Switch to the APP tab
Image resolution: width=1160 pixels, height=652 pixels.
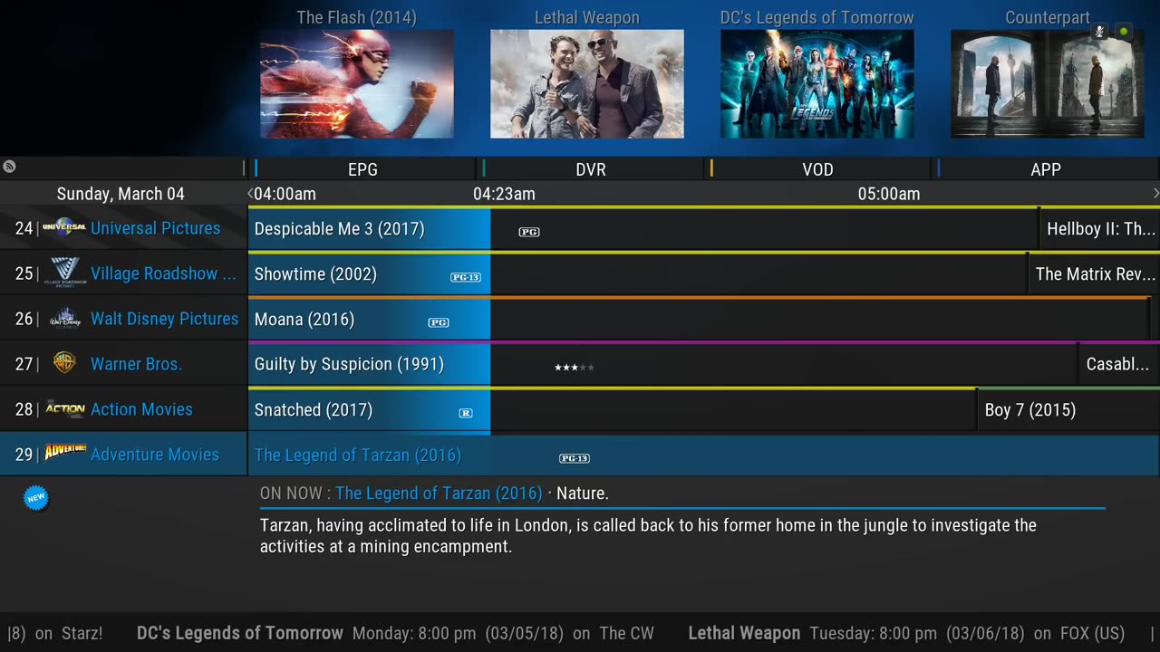(1046, 169)
